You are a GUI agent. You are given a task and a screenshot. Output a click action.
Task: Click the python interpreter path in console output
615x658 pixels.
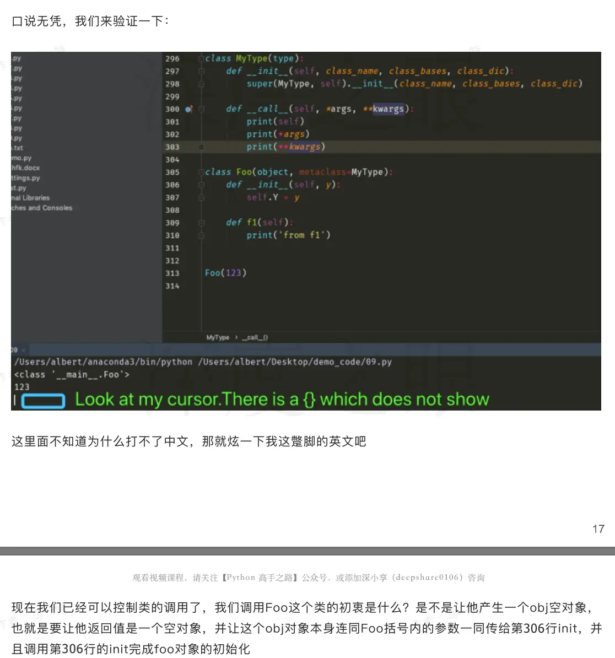click(103, 362)
